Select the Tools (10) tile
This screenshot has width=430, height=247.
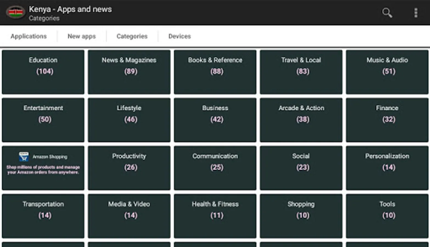(387, 216)
